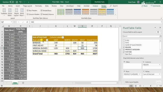This screenshot has width=163, height=92.
Task: Open the REGION column field dropdown
Action: click(160, 65)
